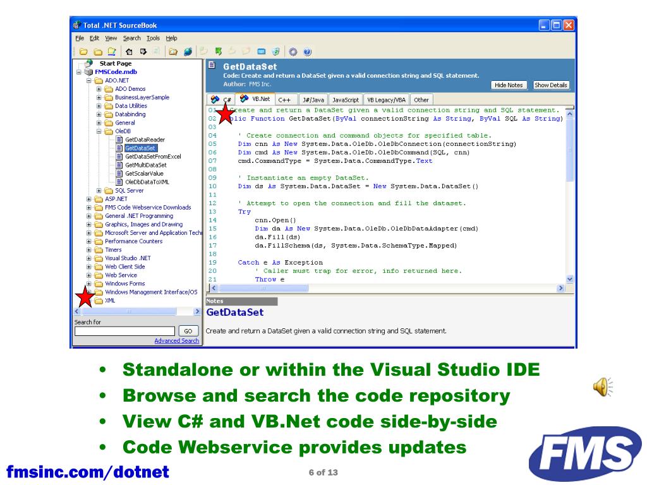The image size is (647, 485).
Task: Open the Search menu
Action: tap(131, 38)
